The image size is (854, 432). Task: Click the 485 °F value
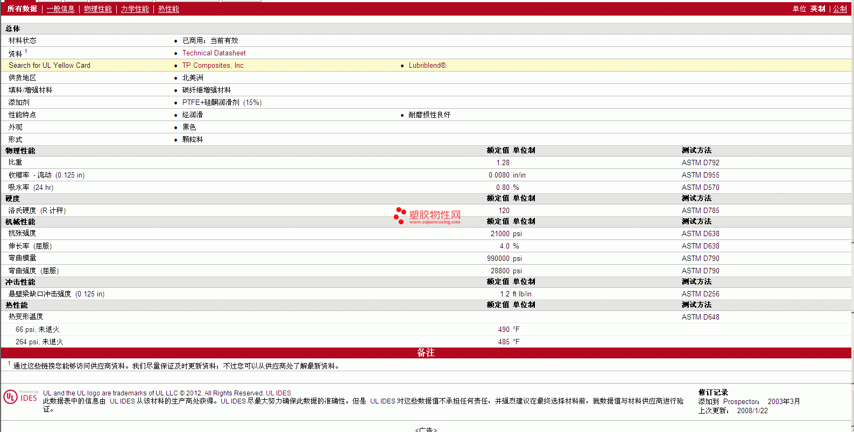(x=509, y=342)
